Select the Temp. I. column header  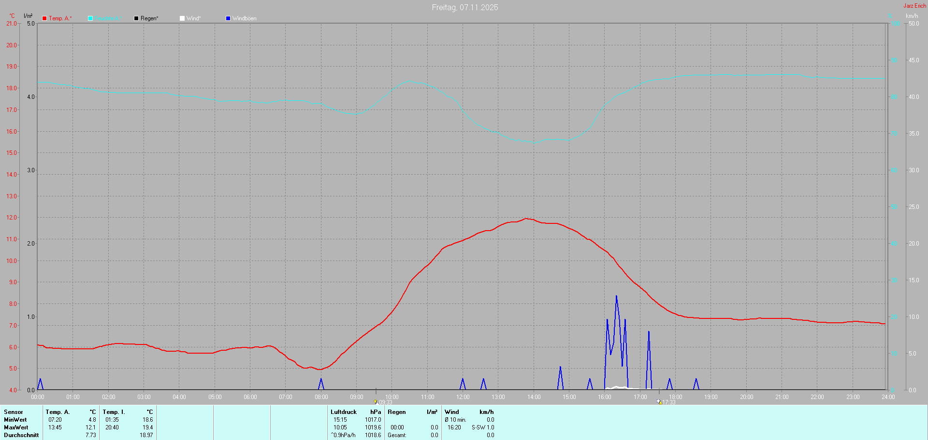click(x=114, y=412)
